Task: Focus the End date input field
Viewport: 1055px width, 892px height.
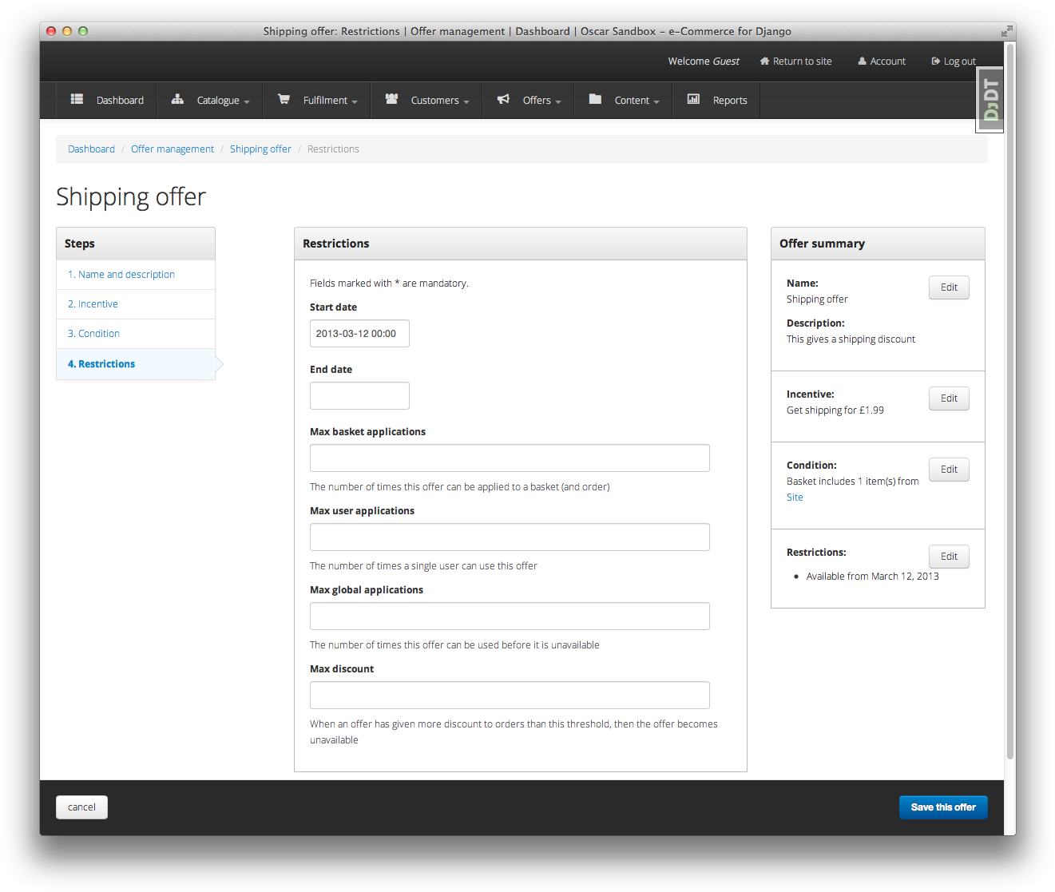Action: [x=359, y=396]
